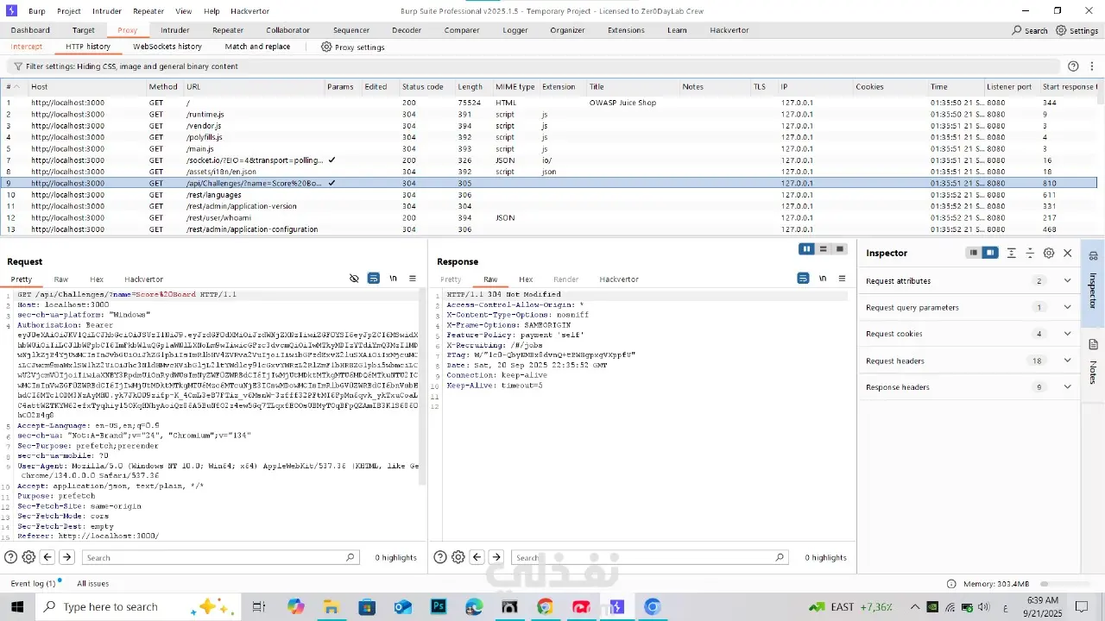Screen dimensions: 1105x621
Task: Open Request search settings gear
Action: [28, 557]
